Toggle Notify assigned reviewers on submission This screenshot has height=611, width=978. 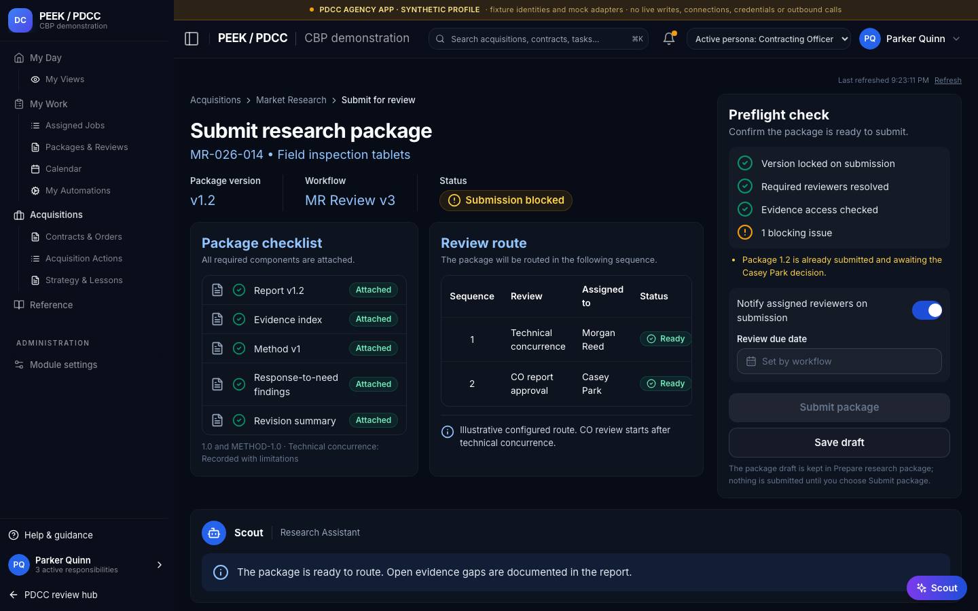[927, 310]
